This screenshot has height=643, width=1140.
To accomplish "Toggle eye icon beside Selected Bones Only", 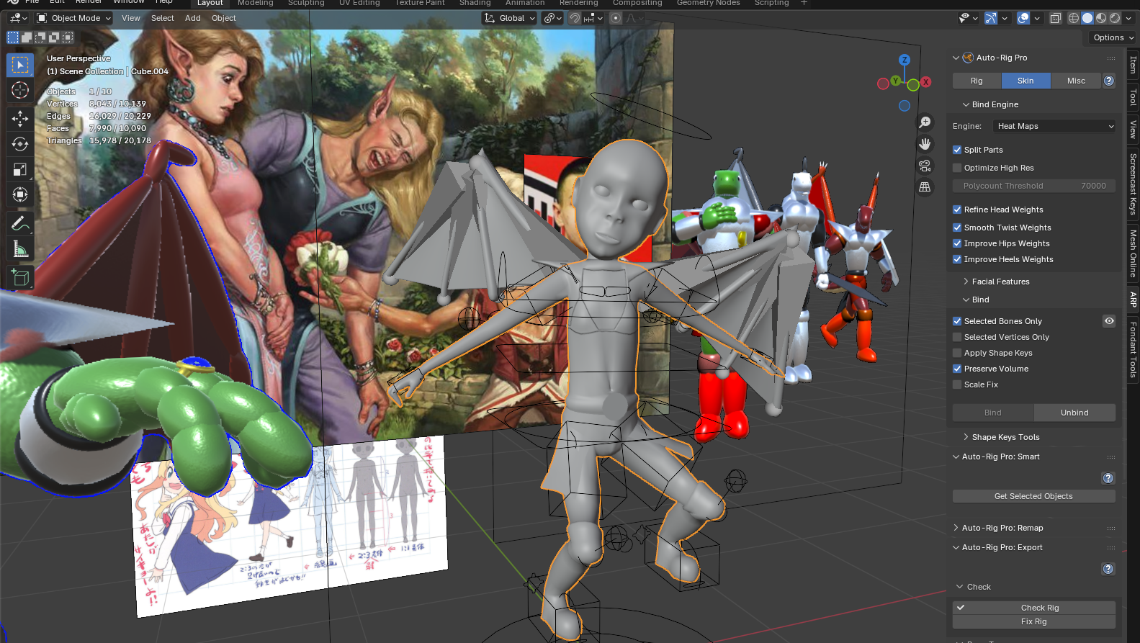I will 1109,321.
